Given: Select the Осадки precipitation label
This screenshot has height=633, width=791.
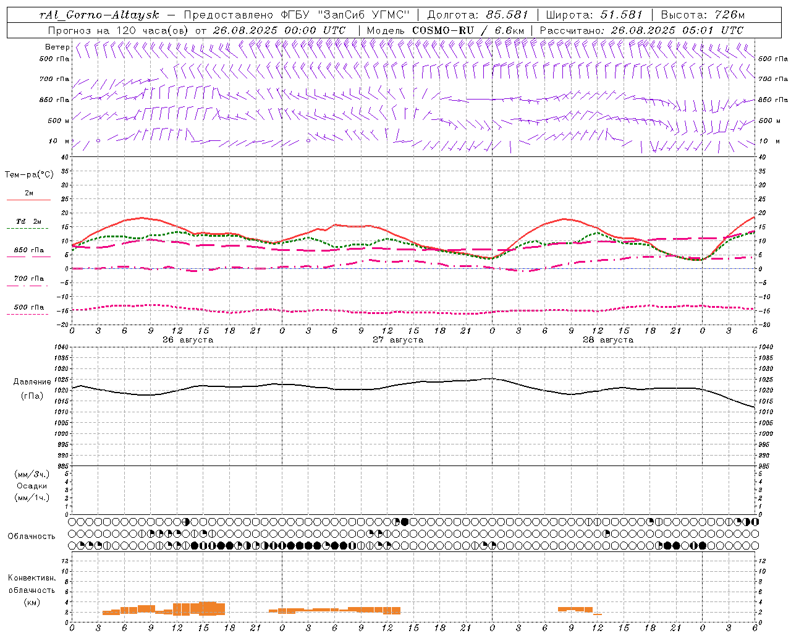Looking at the screenshot, I should click(x=32, y=486).
